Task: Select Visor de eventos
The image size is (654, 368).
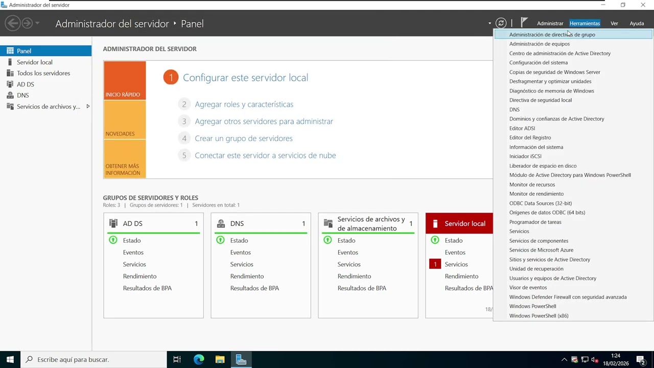Action: (573, 287)
